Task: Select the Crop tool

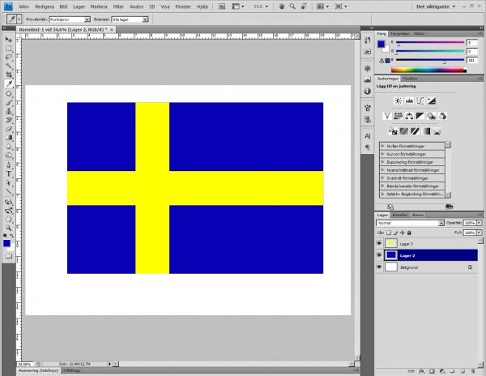Action: point(9,75)
